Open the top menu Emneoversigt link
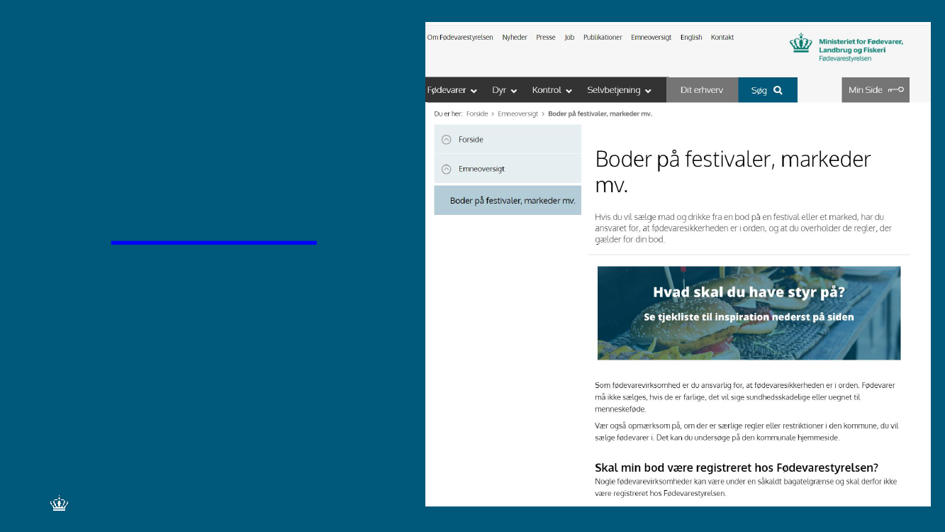Viewport: 945px width, 532px height. point(651,38)
